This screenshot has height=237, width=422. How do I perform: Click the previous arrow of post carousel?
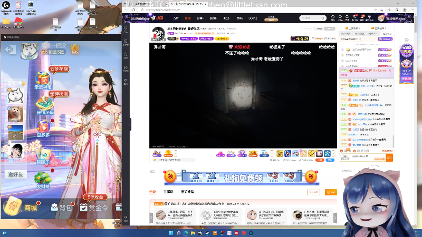coord(151,218)
